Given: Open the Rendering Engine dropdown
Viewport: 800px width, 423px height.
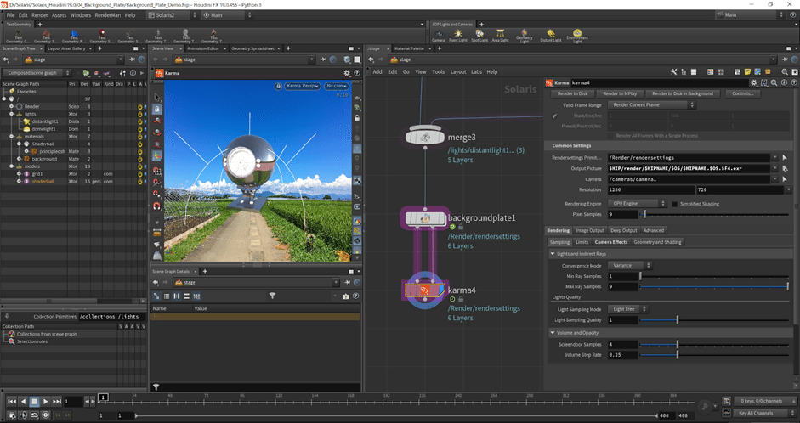Looking at the screenshot, I should pos(638,204).
